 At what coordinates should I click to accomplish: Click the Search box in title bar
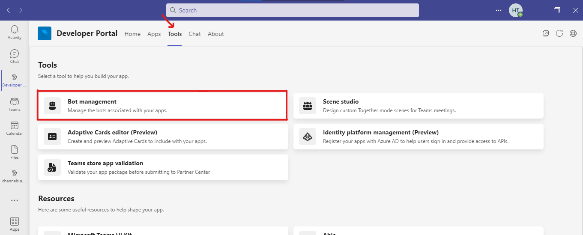click(292, 10)
